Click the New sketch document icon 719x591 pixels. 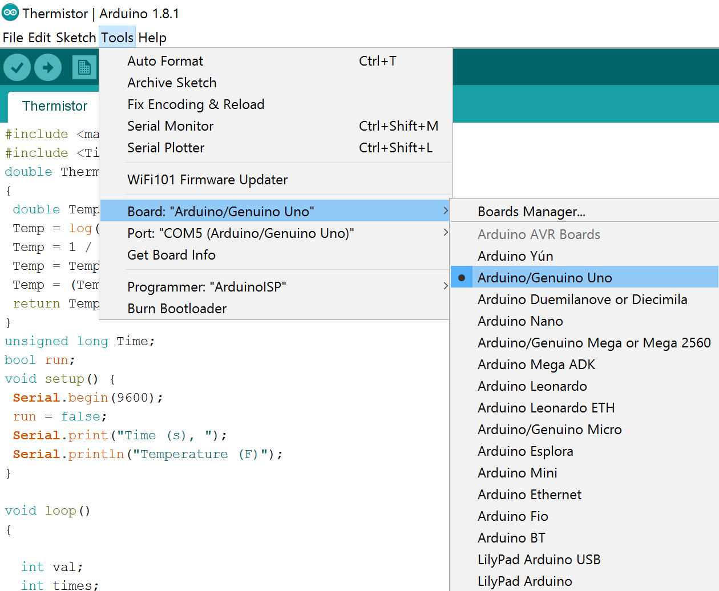84,67
